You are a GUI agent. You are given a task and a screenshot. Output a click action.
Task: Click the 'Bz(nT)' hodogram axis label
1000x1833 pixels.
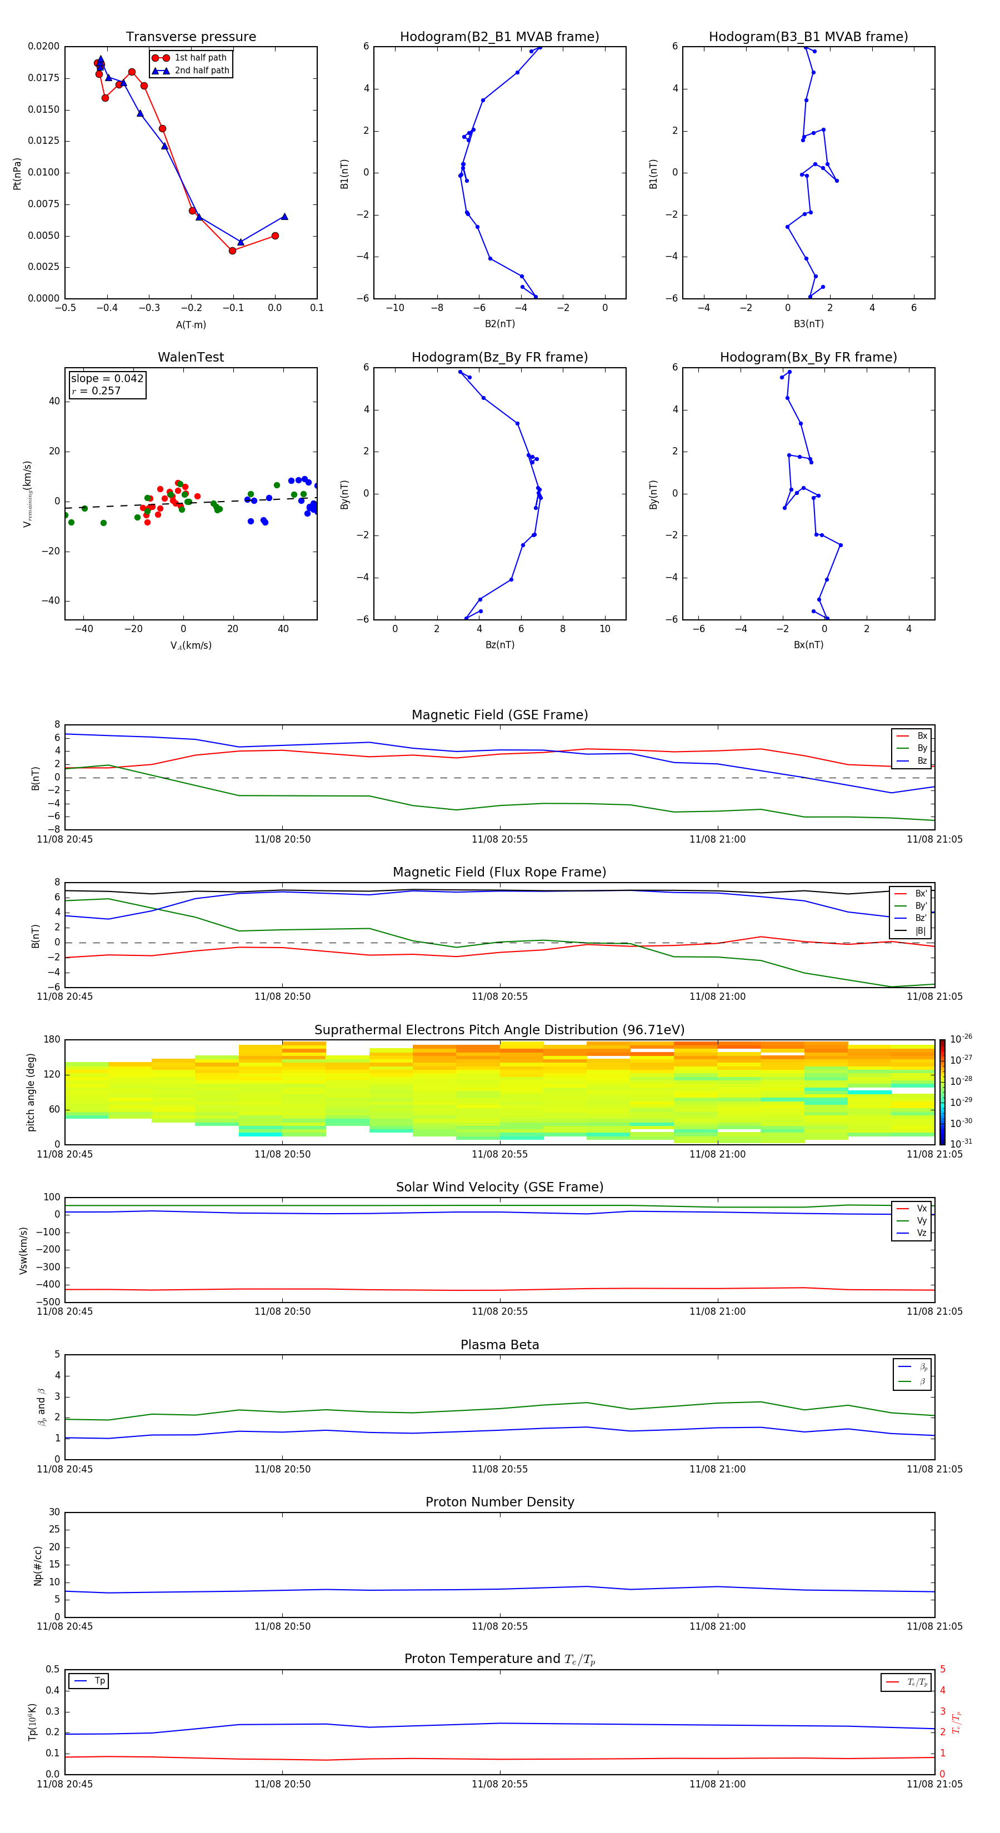499,645
